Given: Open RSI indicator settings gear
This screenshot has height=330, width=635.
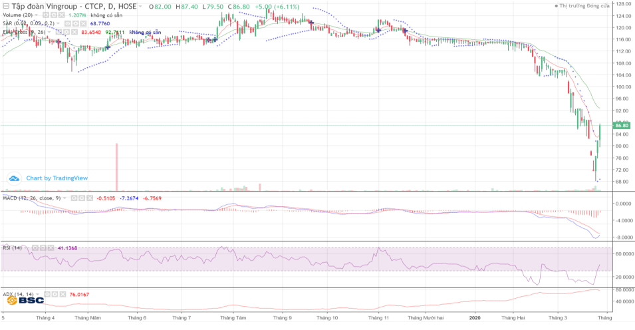Looking at the screenshot, I should point(43,247).
